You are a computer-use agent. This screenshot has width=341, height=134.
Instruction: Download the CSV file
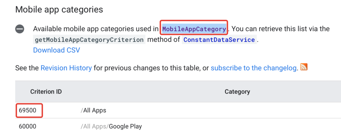coord(57,50)
